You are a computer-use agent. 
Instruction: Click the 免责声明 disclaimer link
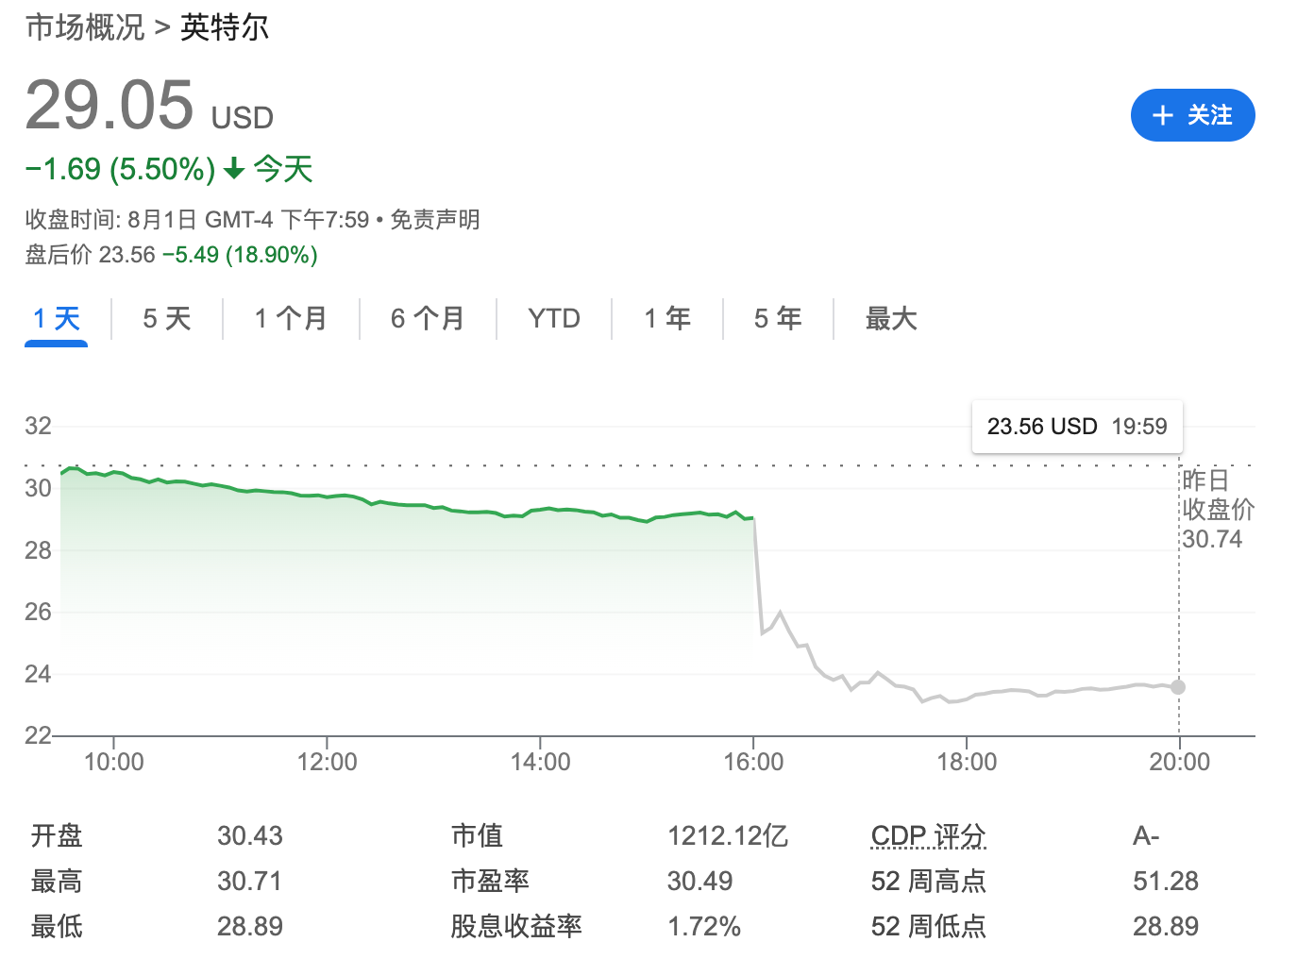pyautogui.click(x=435, y=220)
